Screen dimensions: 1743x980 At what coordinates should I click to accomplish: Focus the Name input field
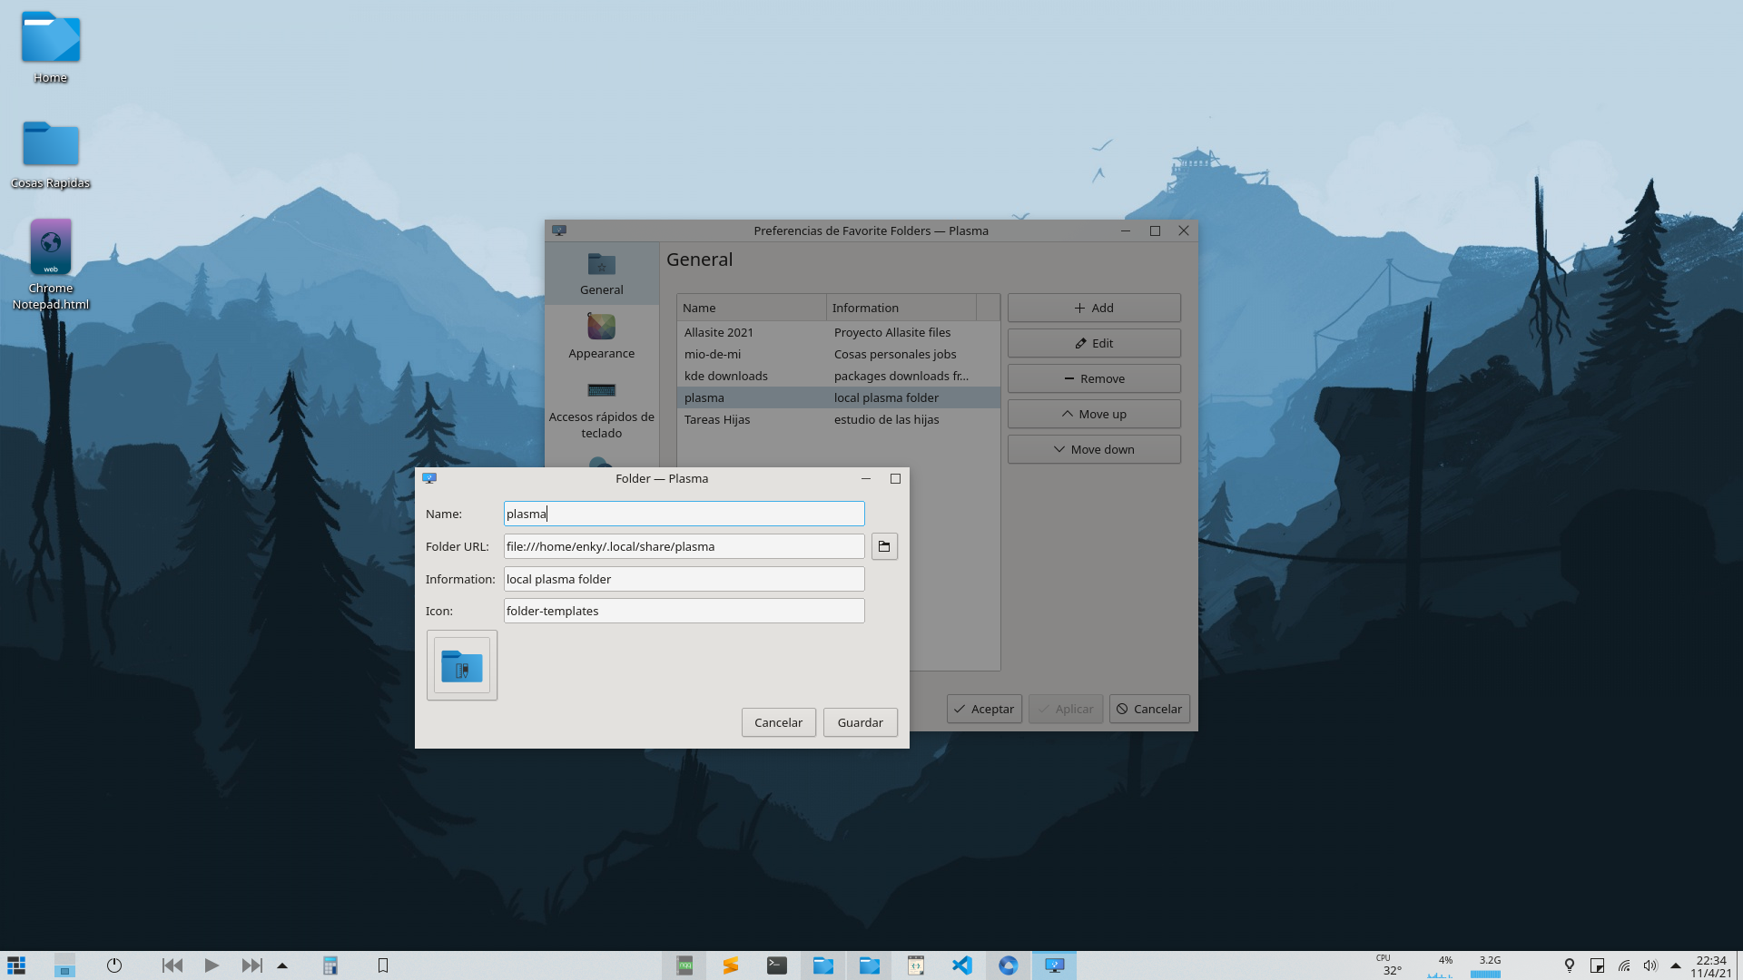click(684, 514)
